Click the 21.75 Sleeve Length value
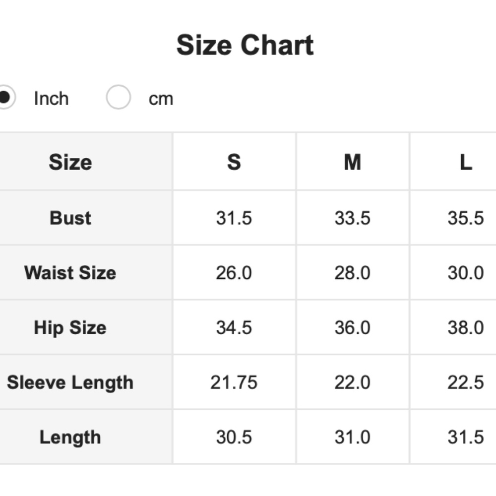The image size is (496, 496). [234, 382]
